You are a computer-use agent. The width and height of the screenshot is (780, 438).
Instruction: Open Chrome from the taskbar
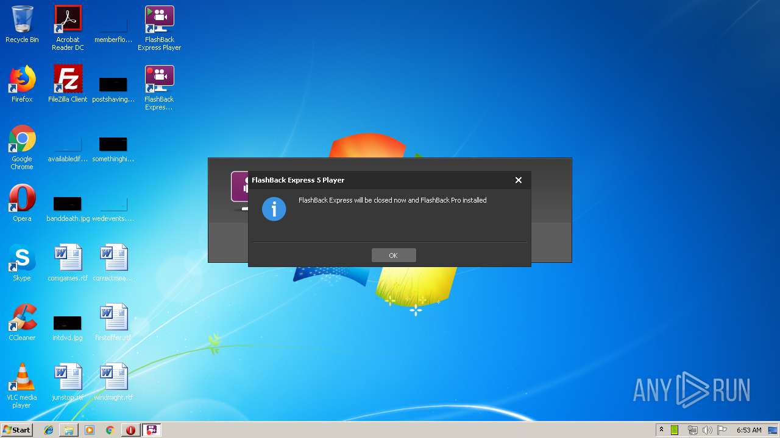(110, 430)
